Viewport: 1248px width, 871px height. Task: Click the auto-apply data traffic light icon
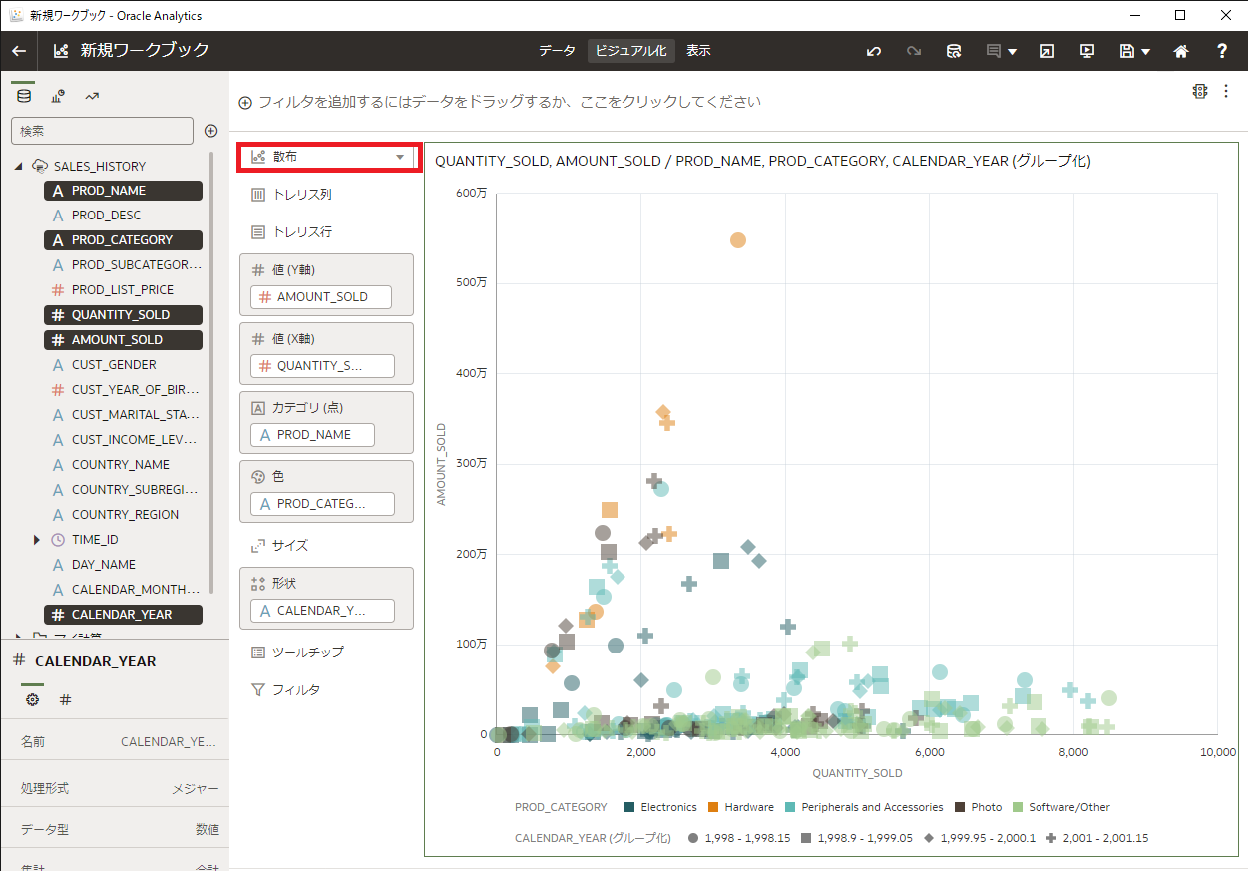[x=1199, y=91]
